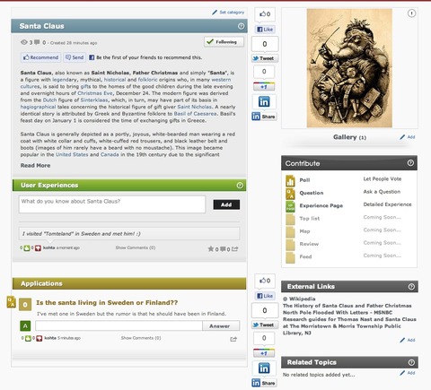Click the user name kohta on the Tomteland experience
The width and height of the screenshot is (431, 390).
[49, 247]
